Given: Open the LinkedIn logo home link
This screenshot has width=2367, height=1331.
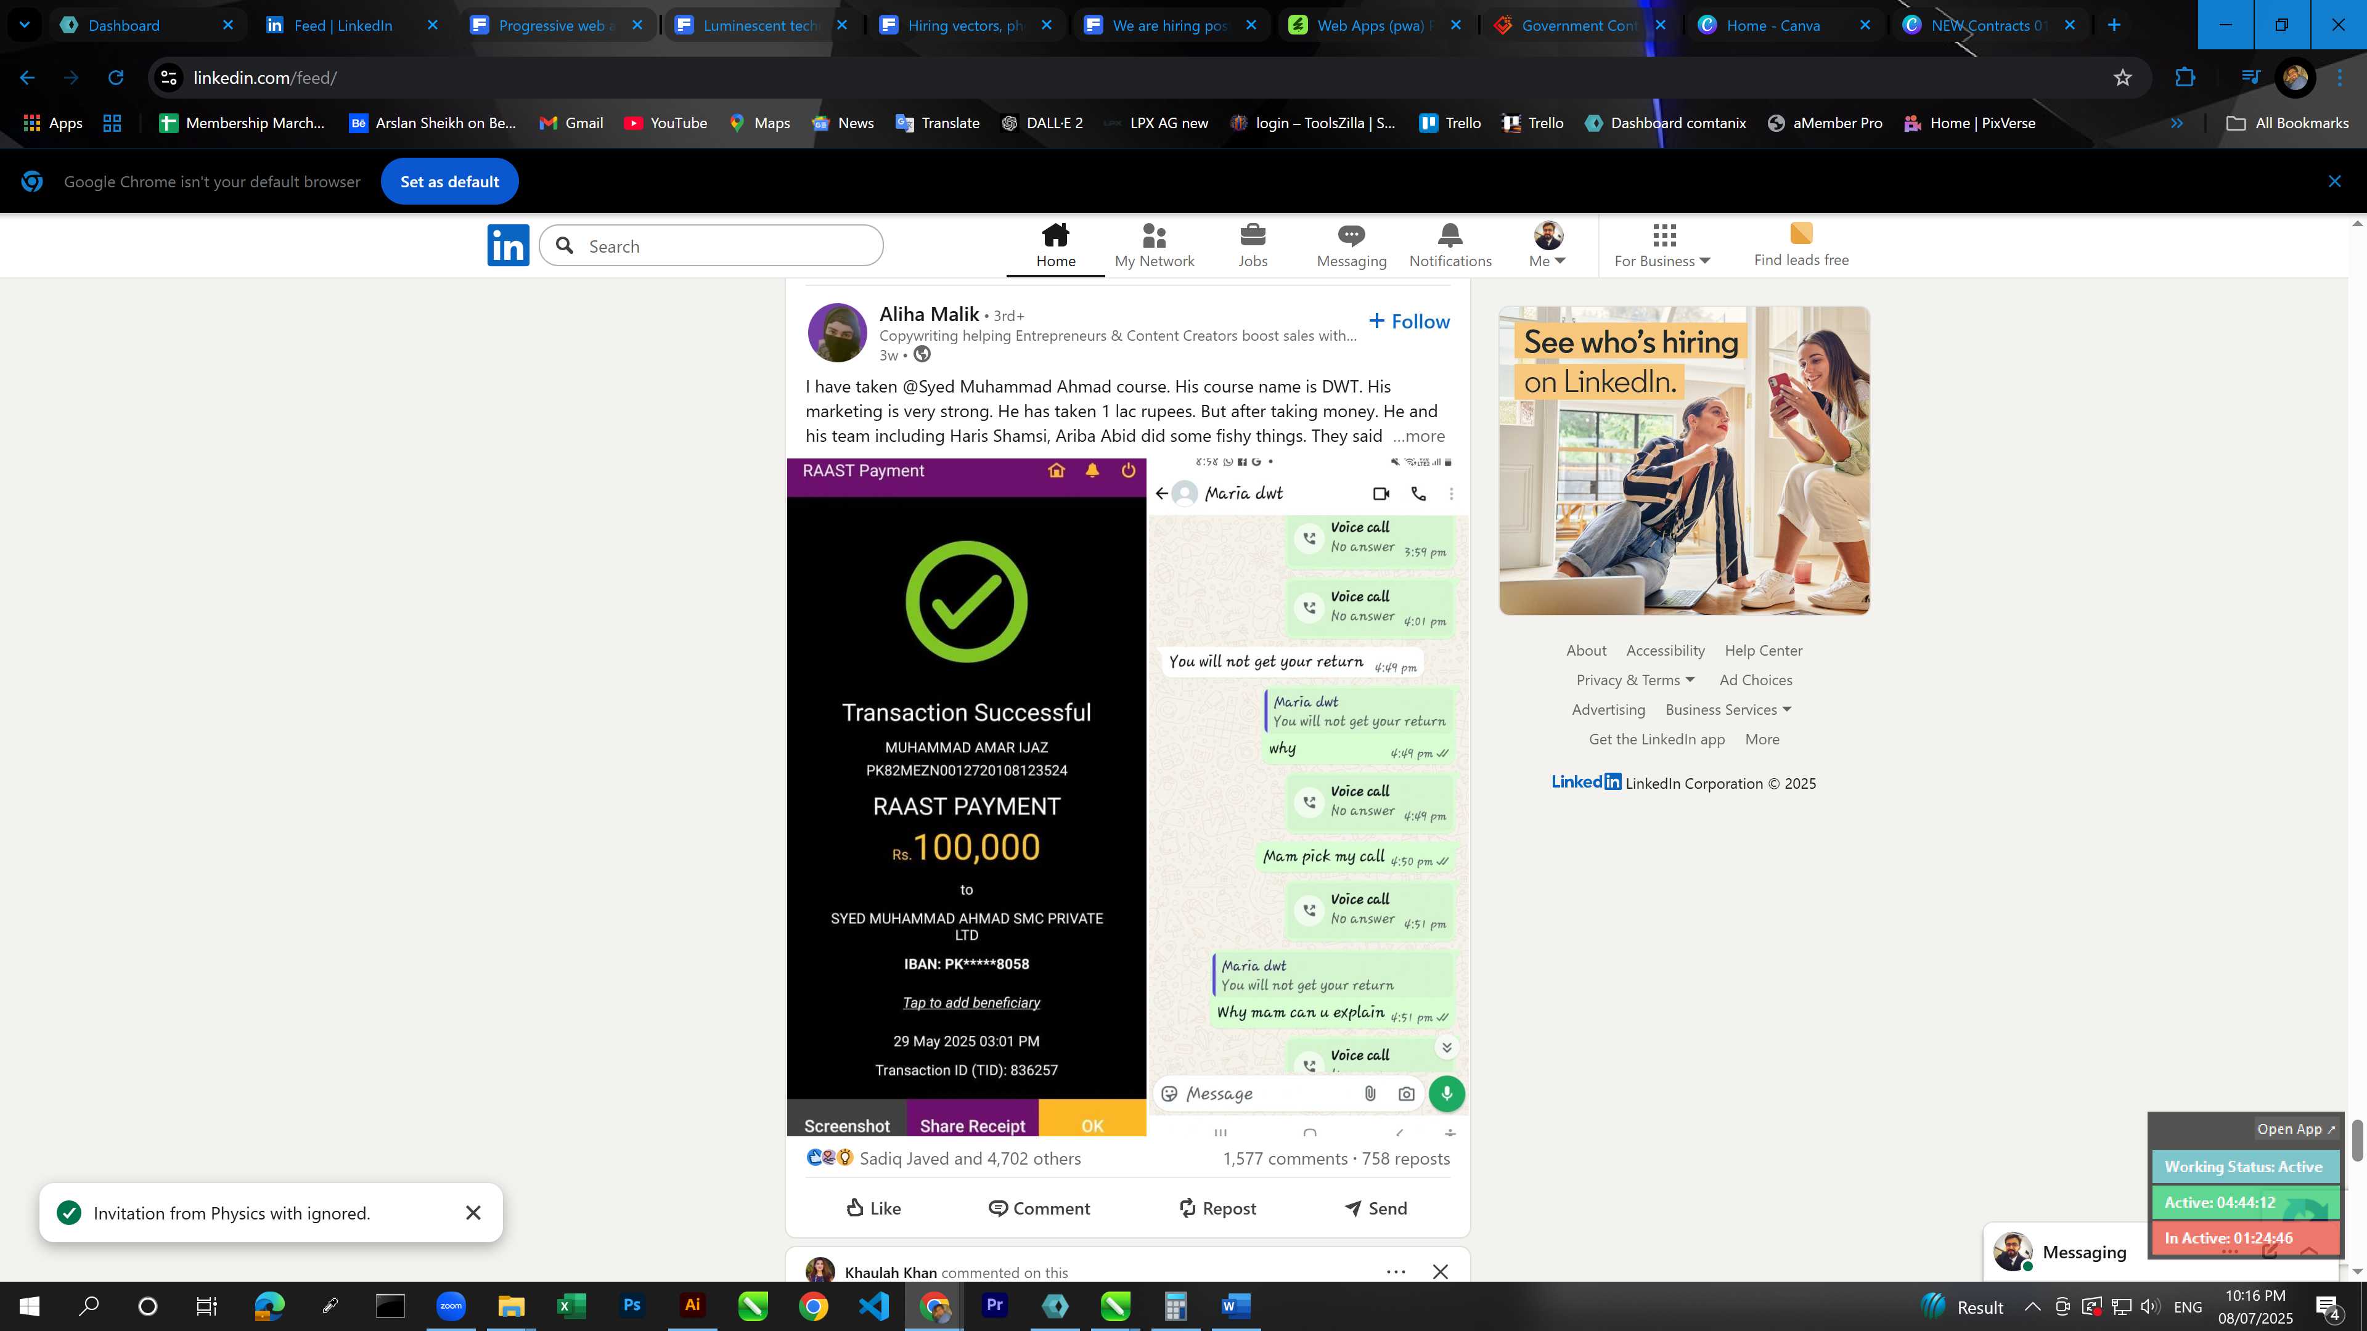Looking at the screenshot, I should click(x=508, y=245).
